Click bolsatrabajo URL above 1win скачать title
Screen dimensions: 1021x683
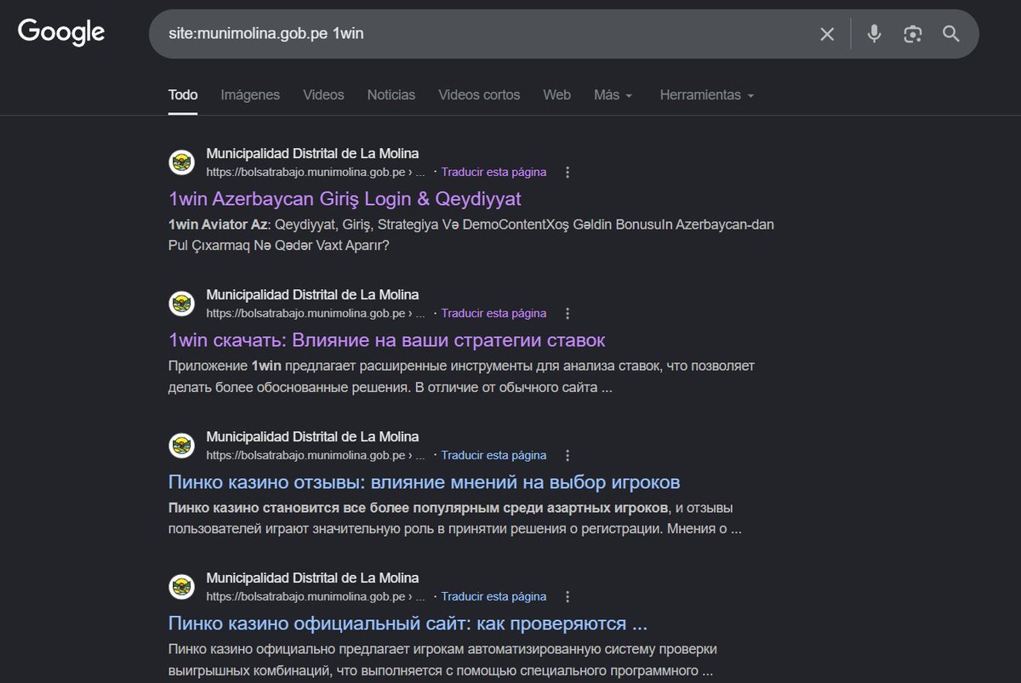316,313
